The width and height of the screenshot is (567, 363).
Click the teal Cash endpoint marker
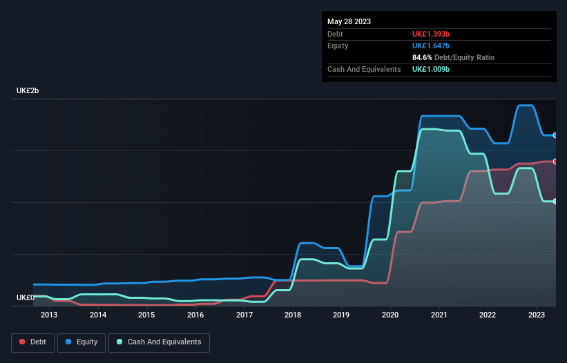point(555,202)
